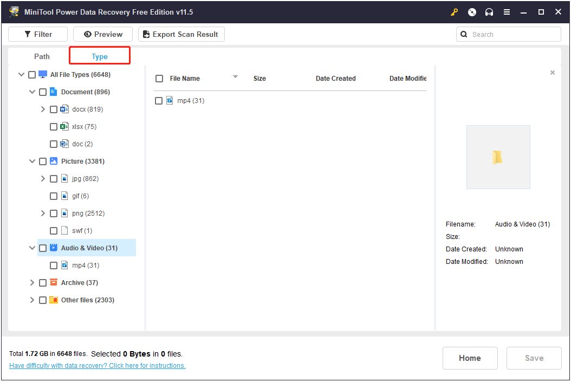The width and height of the screenshot is (571, 382).
Task: Check the Picture (3381) checkbox
Action: [43, 161]
